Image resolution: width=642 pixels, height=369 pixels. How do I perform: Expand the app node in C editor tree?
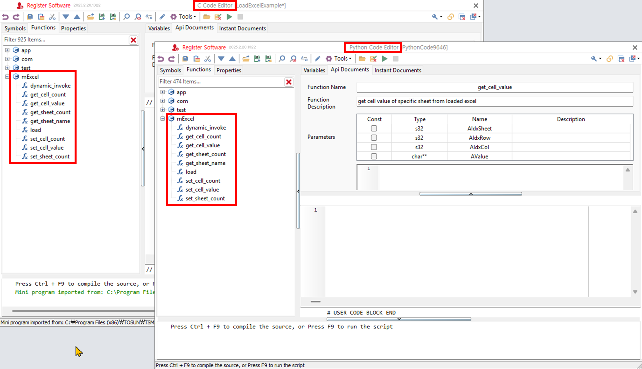click(7, 50)
